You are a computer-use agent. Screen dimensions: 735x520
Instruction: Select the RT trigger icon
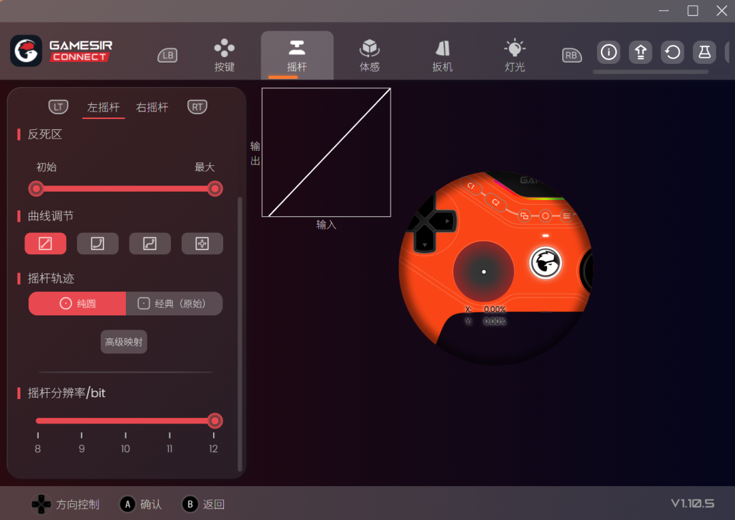click(197, 107)
